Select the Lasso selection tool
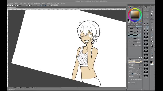This screenshot has height=91, width=163. 152,18
